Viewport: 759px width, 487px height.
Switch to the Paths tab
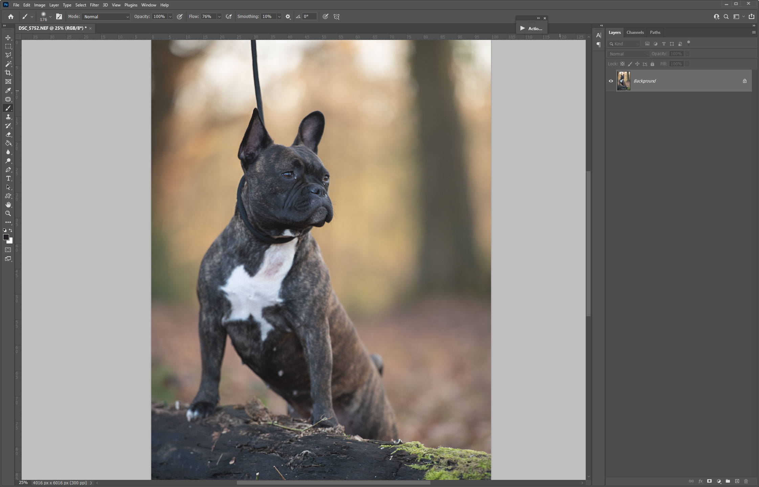click(655, 32)
